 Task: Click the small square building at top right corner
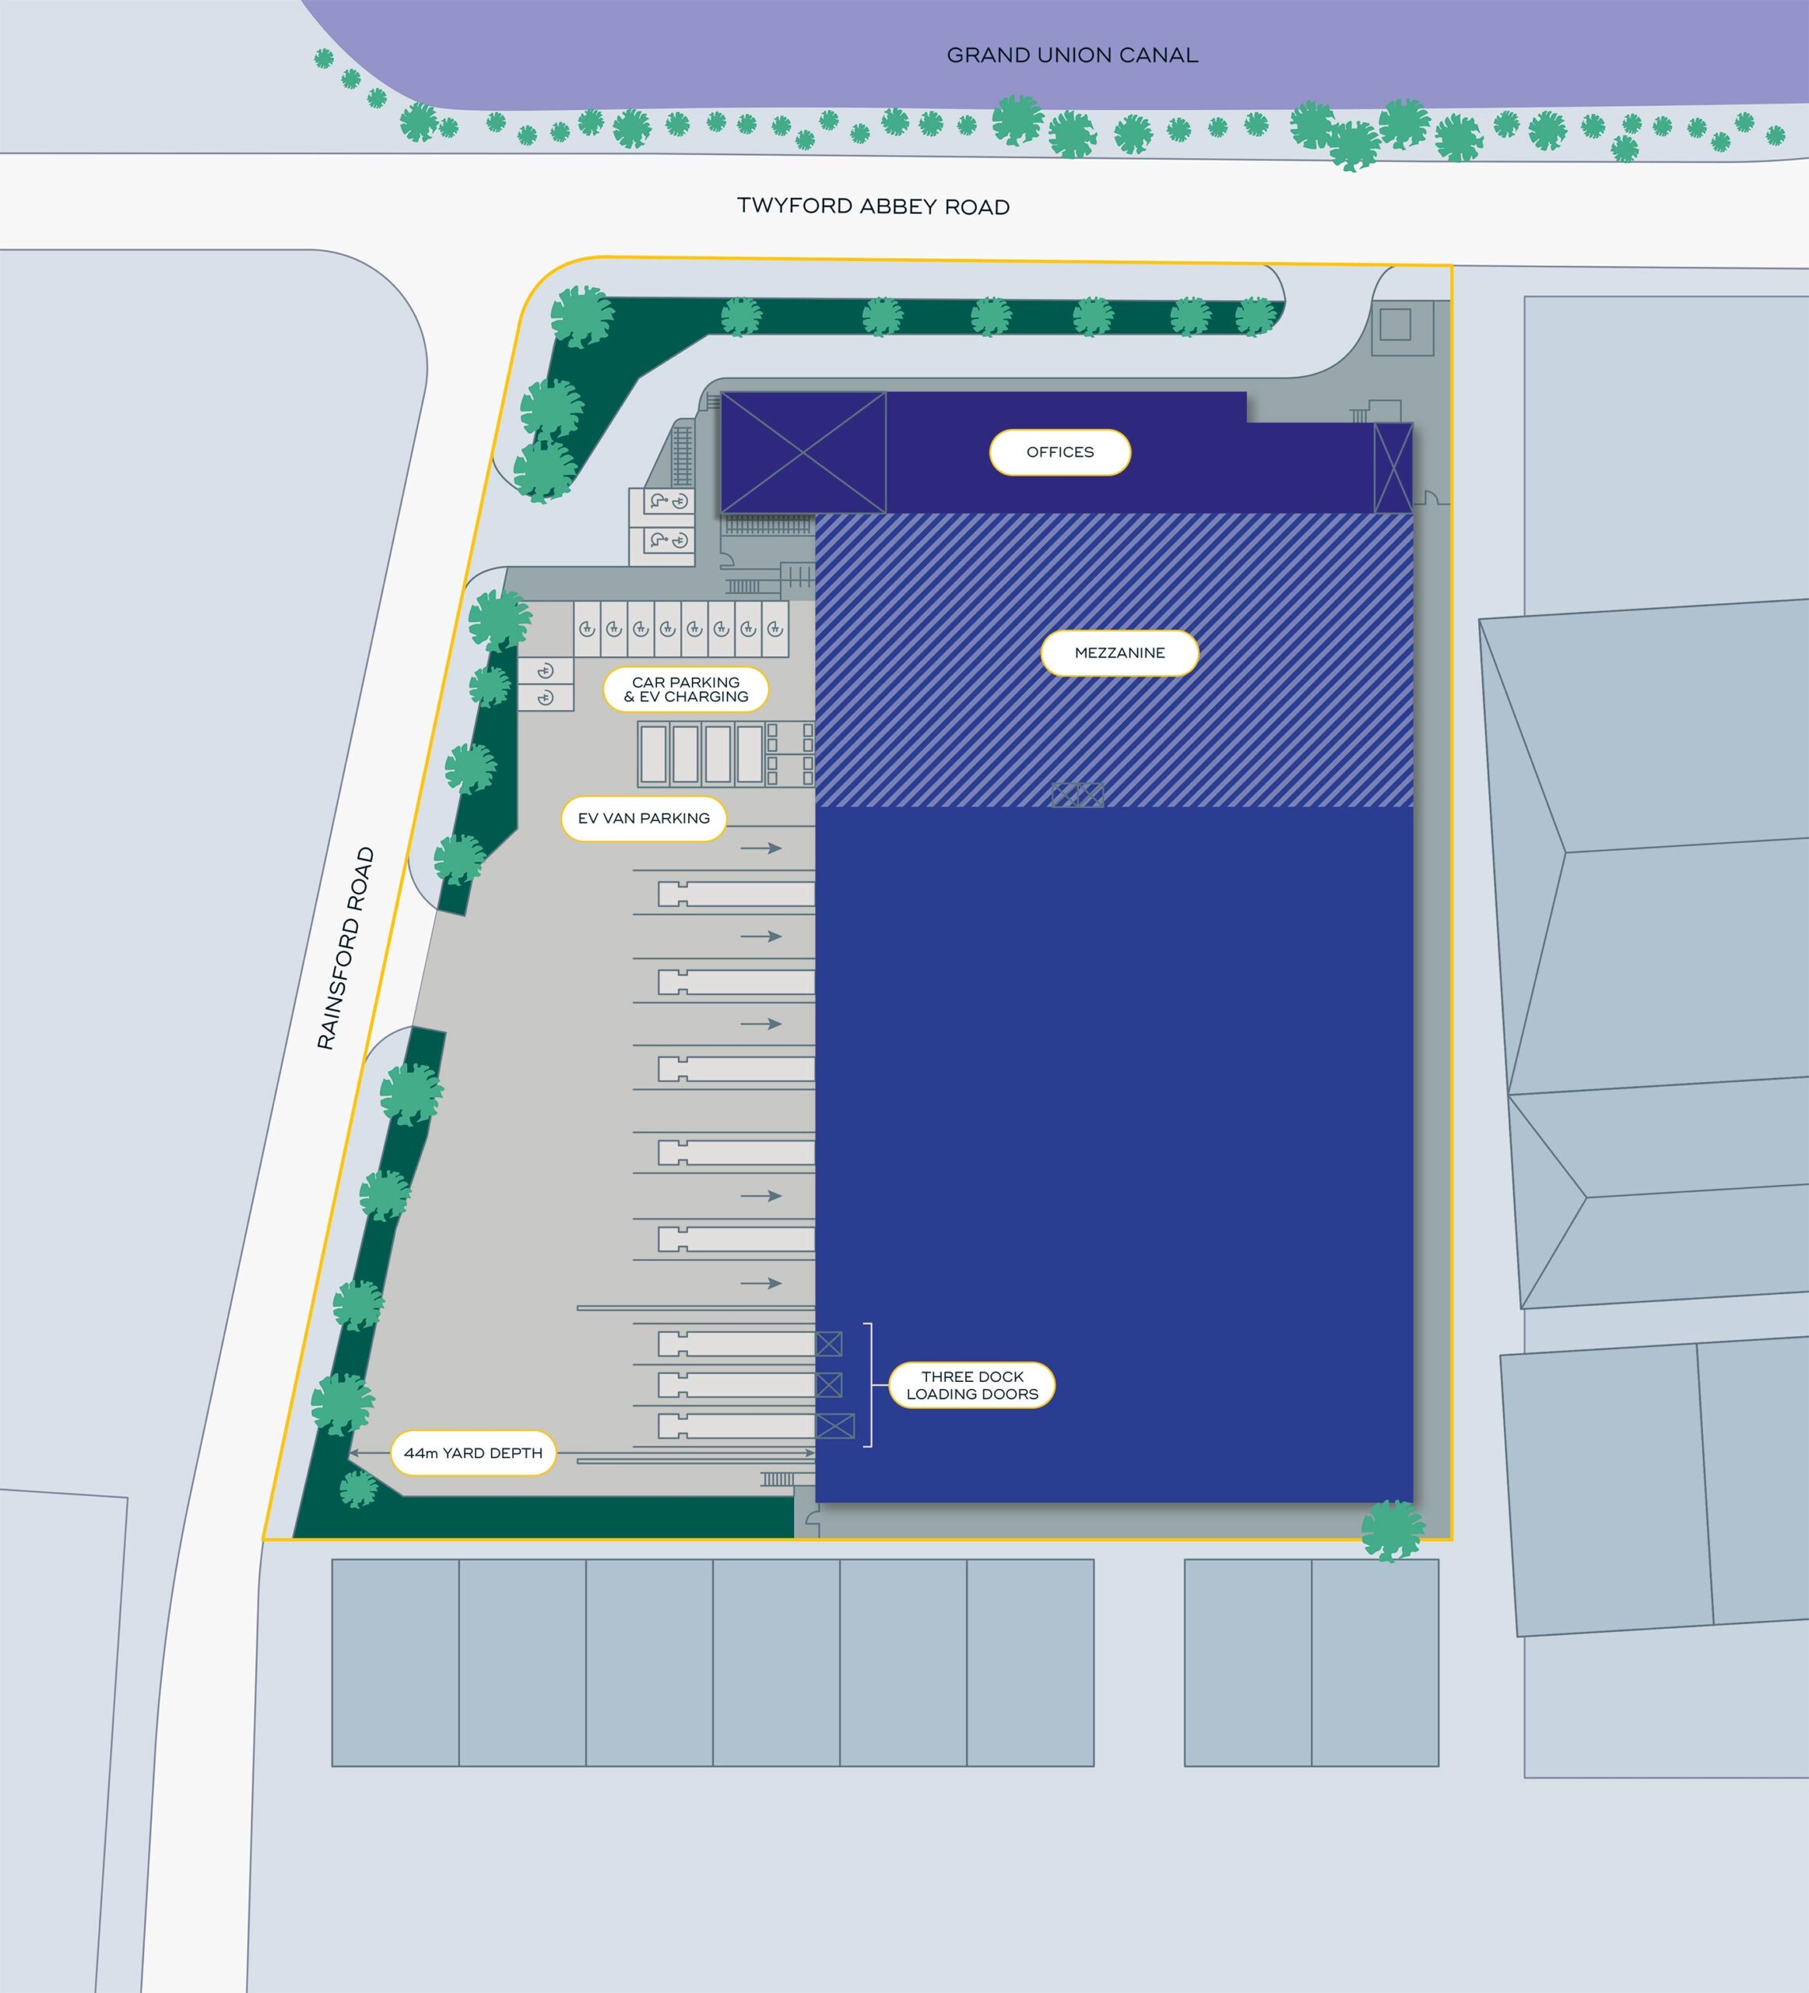tap(1395, 325)
